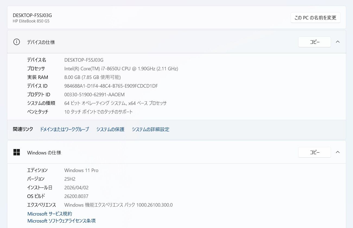
Task: Collapse the デバイスの仕様 section chevron
Action: pyautogui.click(x=338, y=42)
